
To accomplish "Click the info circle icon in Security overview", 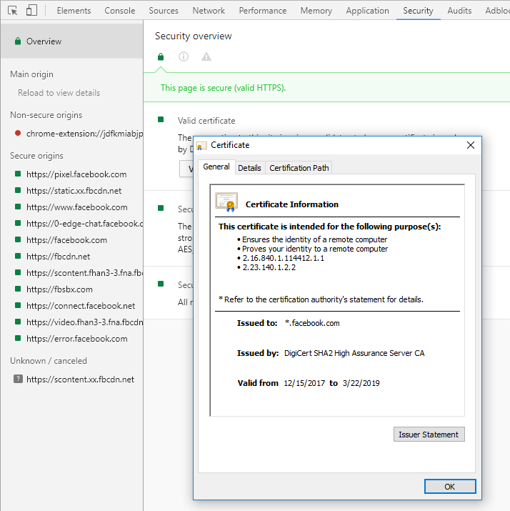I will click(x=184, y=56).
